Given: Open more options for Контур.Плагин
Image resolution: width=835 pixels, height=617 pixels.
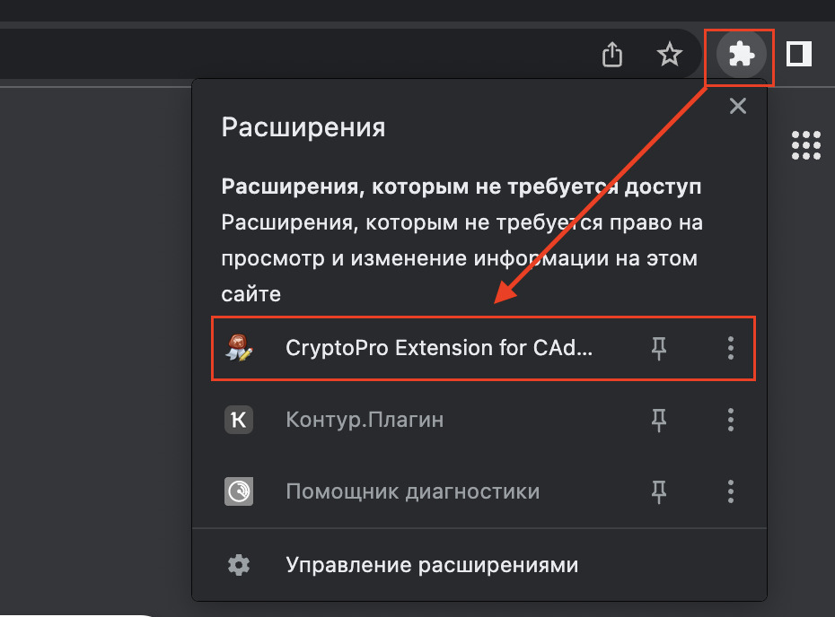Looking at the screenshot, I should [731, 420].
